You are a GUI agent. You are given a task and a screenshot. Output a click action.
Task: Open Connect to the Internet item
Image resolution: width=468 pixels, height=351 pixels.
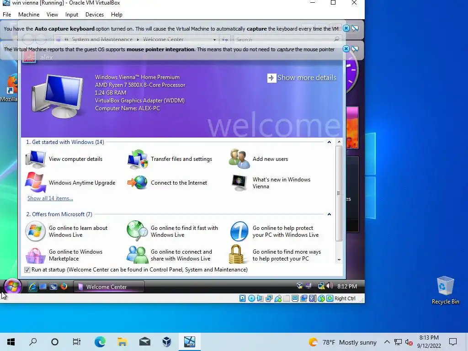tap(167, 183)
